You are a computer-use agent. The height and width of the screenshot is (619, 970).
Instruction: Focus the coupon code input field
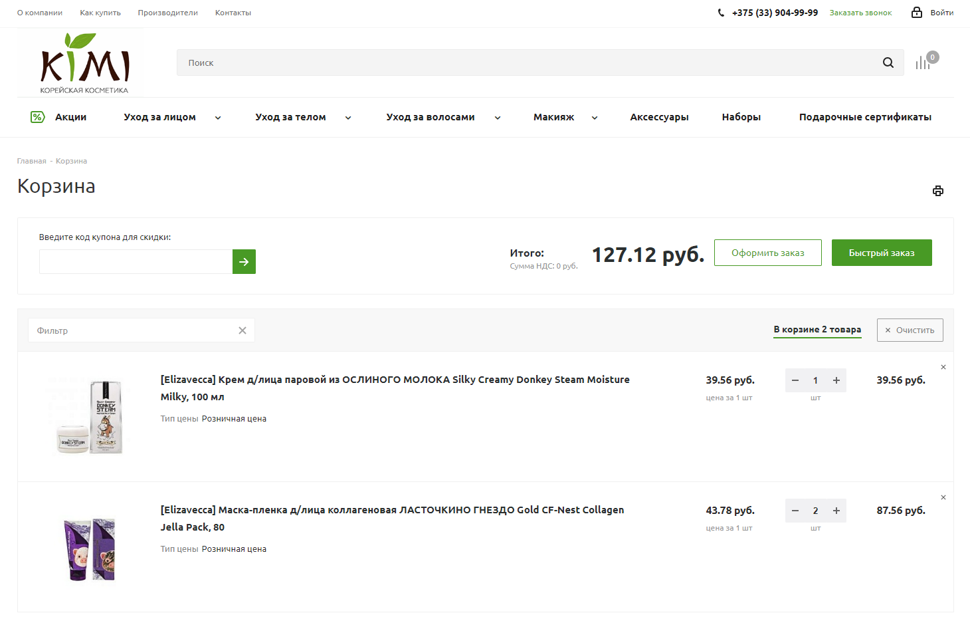[x=136, y=262]
